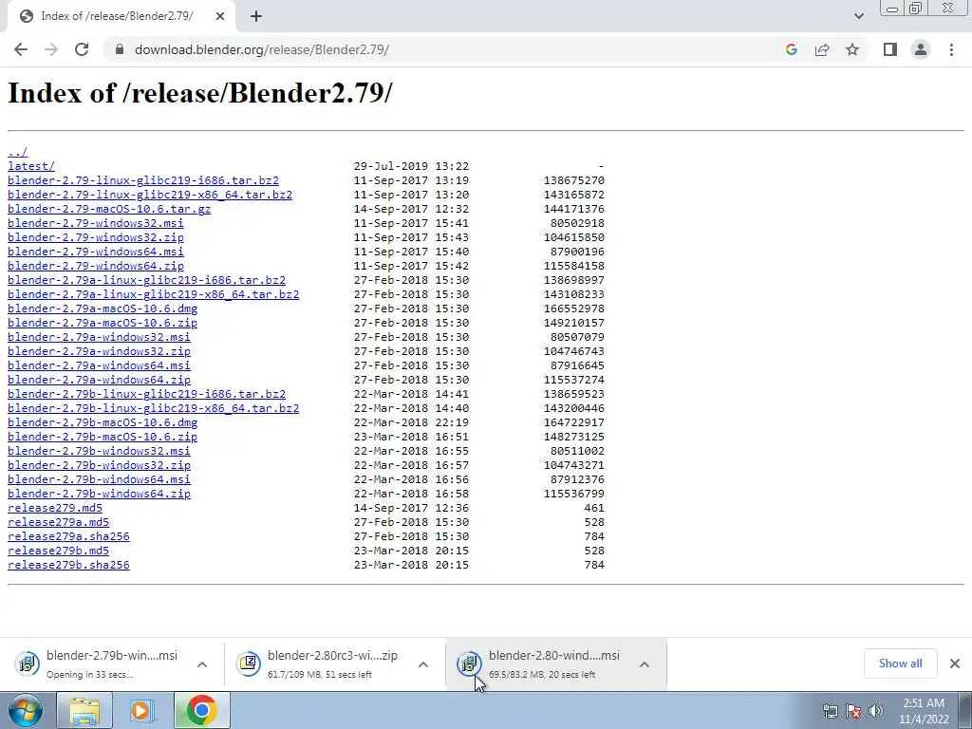This screenshot has width=972, height=729.
Task: Open the blender-2.79b-win....msi download item
Action: point(112,664)
